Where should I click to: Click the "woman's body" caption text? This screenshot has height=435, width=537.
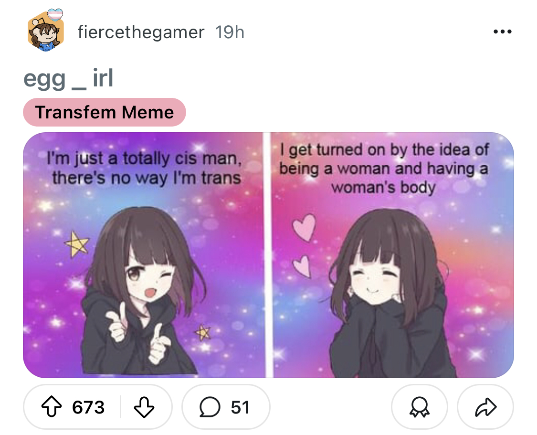tap(384, 187)
